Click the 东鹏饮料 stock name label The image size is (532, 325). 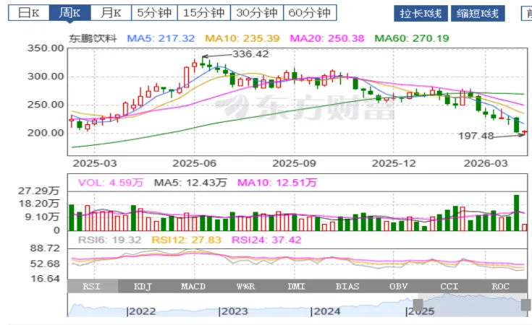click(x=93, y=38)
